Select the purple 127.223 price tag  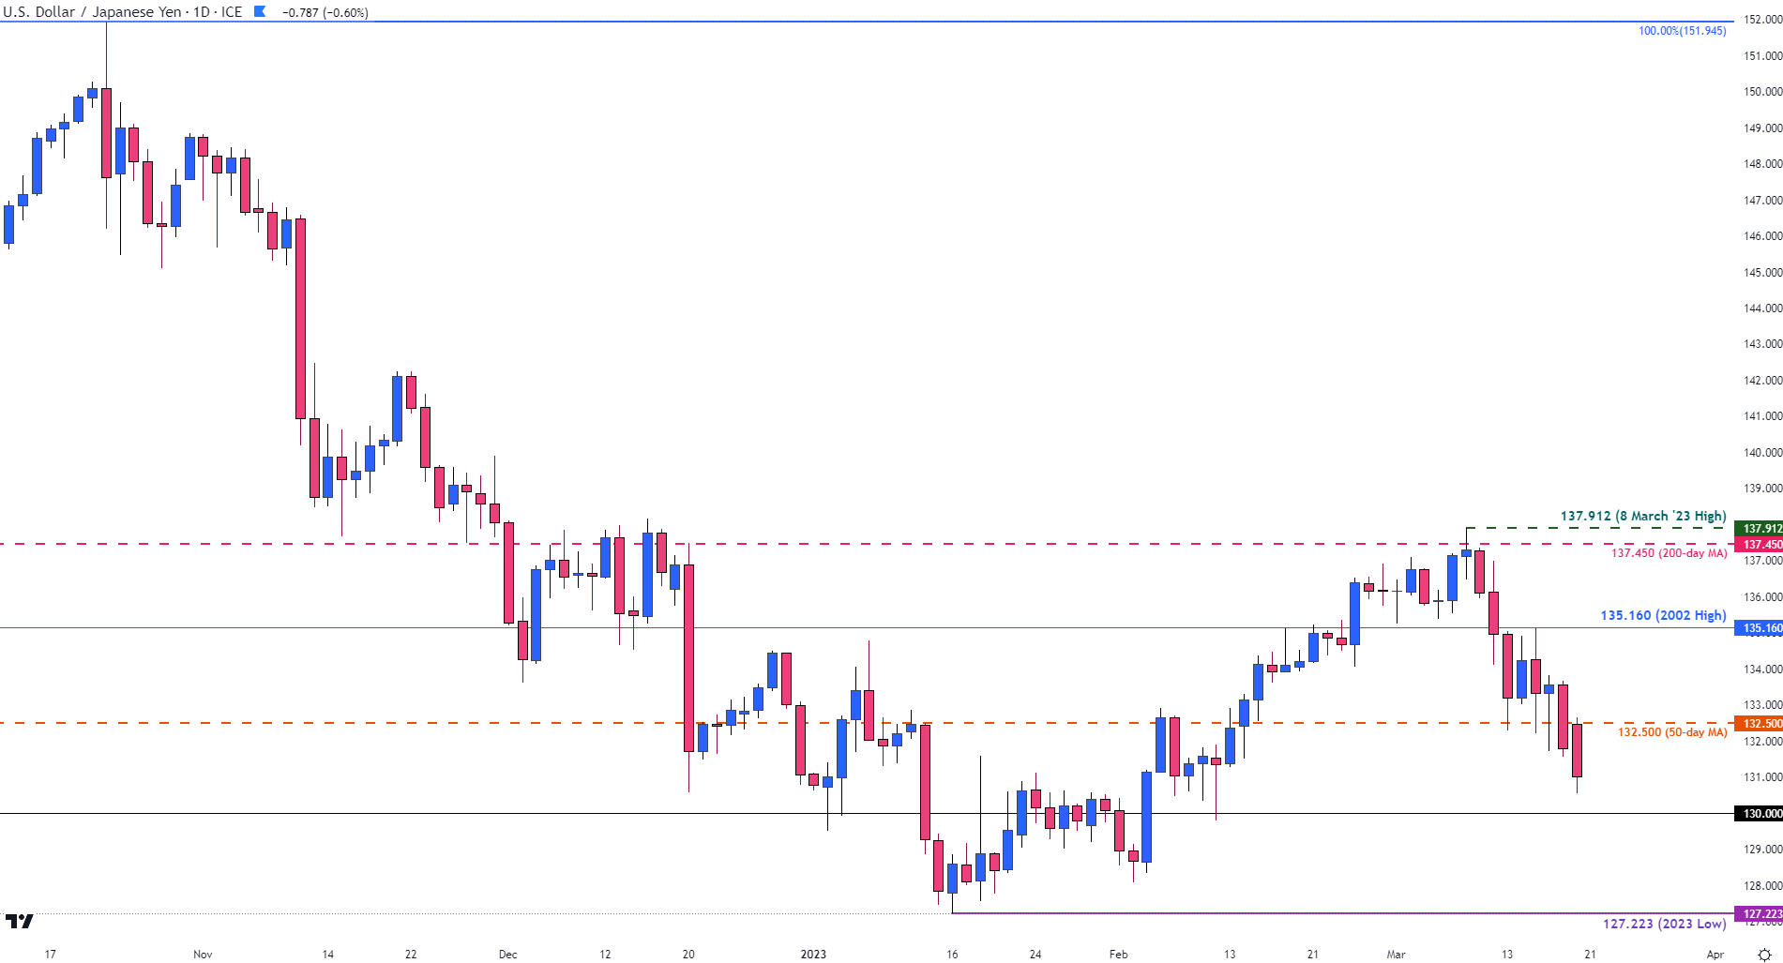tap(1759, 913)
